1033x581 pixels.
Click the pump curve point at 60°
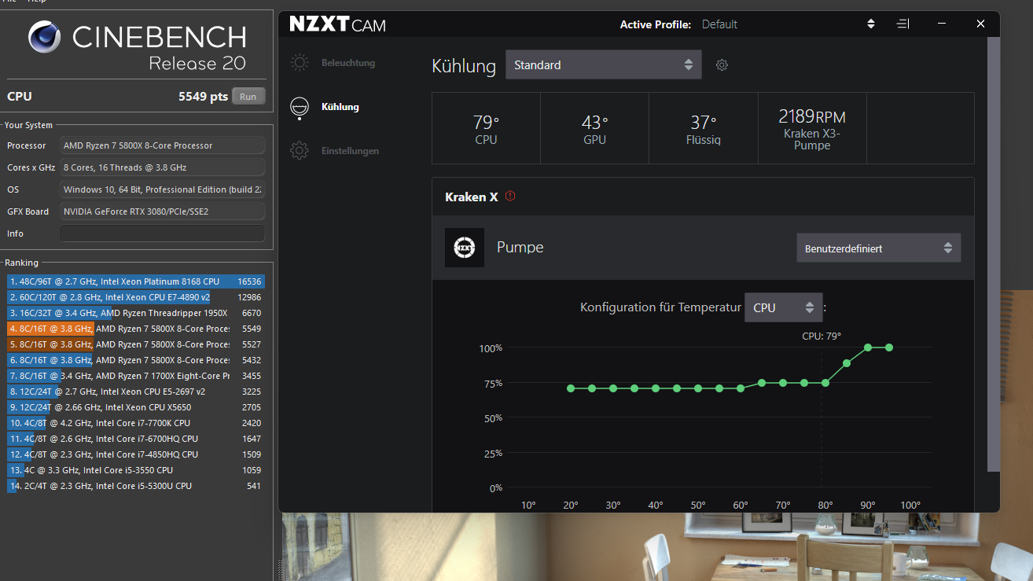click(741, 388)
